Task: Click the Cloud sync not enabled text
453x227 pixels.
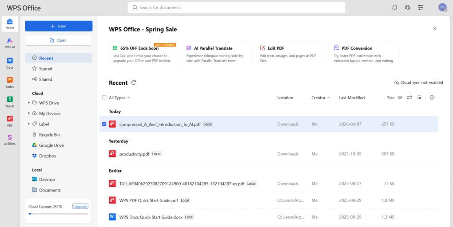Action: tap(421, 82)
